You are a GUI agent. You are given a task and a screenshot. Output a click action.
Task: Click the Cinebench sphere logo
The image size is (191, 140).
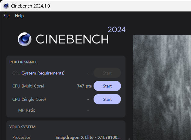tap(25, 39)
